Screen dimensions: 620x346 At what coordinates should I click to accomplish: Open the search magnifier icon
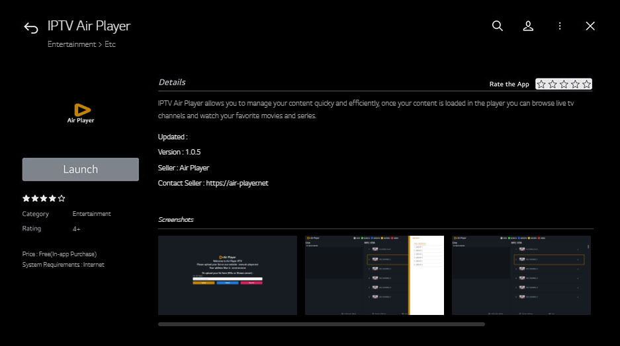[497, 26]
